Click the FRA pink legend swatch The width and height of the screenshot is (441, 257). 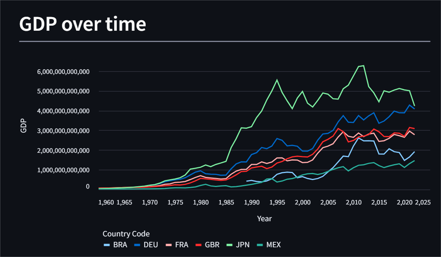[x=168, y=245]
